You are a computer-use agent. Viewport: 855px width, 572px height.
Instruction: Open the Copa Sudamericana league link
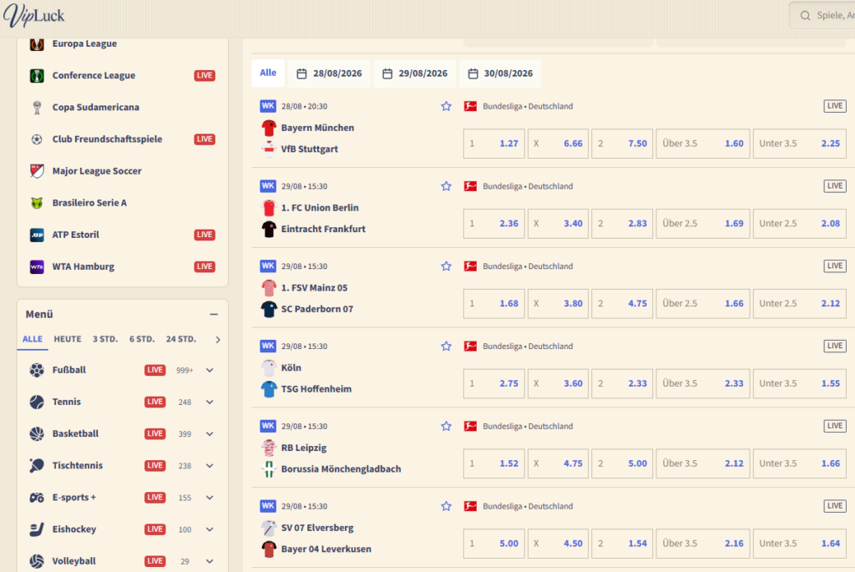[x=95, y=108]
